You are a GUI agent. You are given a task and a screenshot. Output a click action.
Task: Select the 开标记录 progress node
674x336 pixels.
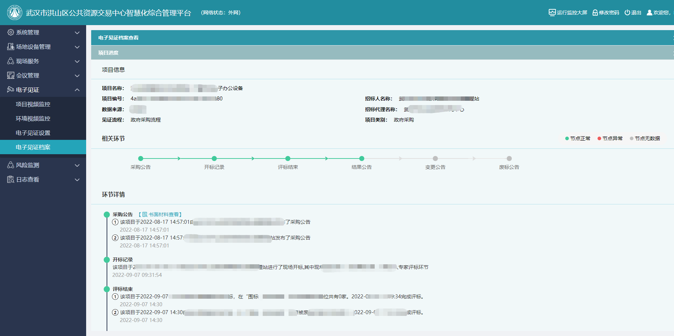(214, 158)
